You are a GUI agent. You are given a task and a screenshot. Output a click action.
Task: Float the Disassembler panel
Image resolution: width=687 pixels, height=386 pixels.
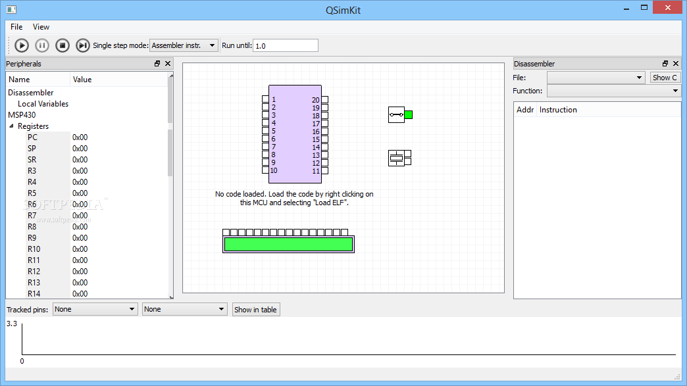coord(665,64)
